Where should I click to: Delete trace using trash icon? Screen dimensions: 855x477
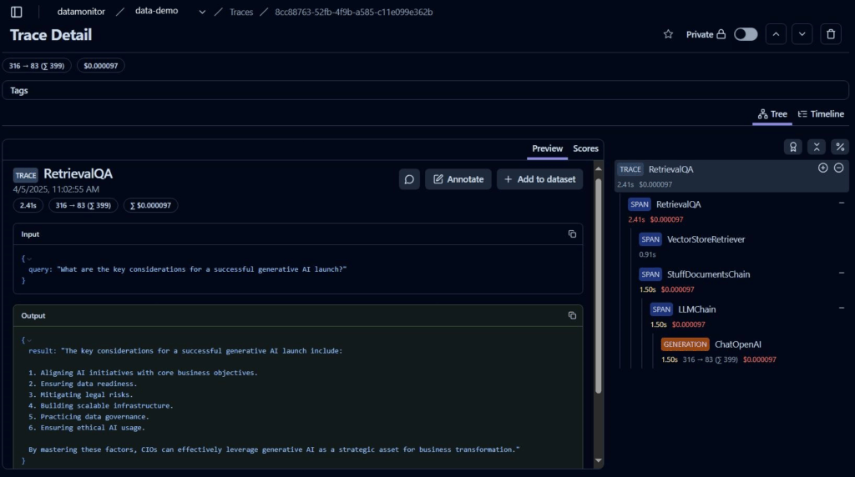coord(831,34)
